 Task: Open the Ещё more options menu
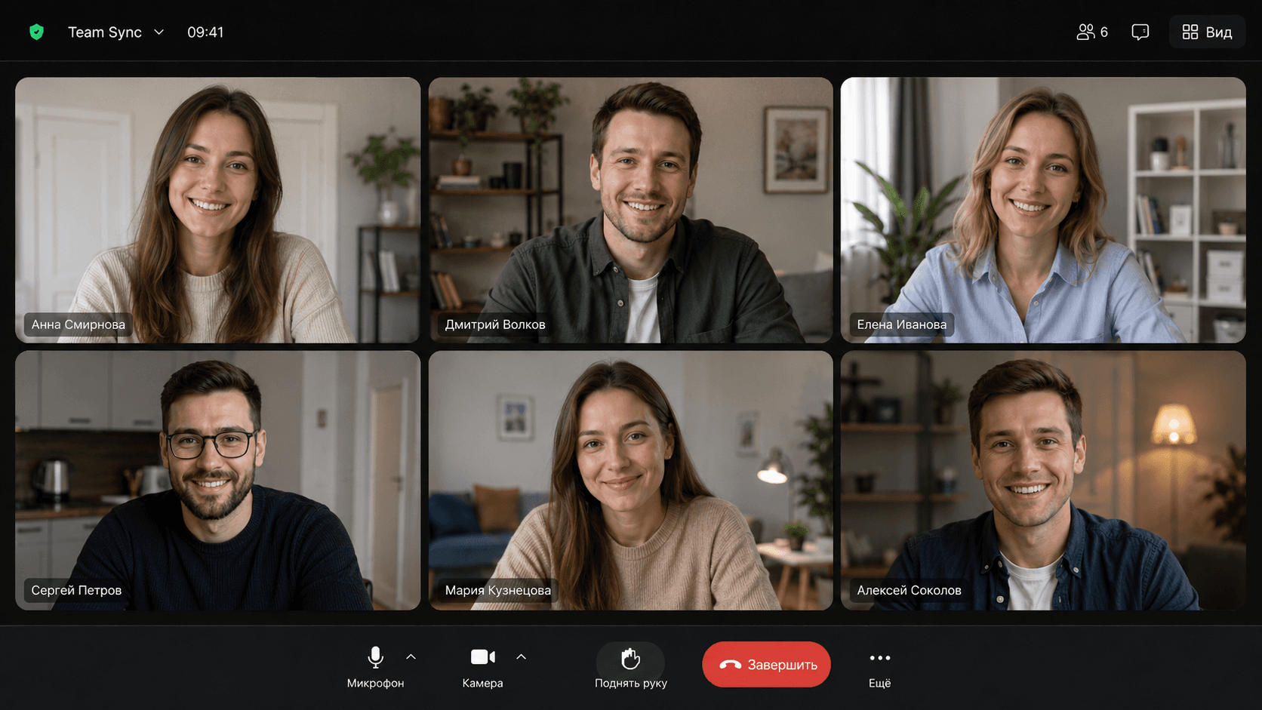(879, 666)
